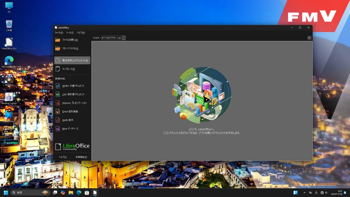Open the ツール menu
Screen dimensions: 350x197
[70, 33]
